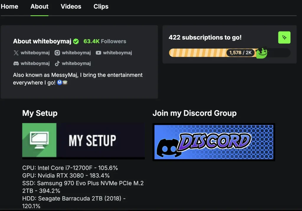Click the 'Also known as MessyMaj' bio text
The height and width of the screenshot is (211, 302).
78,79
